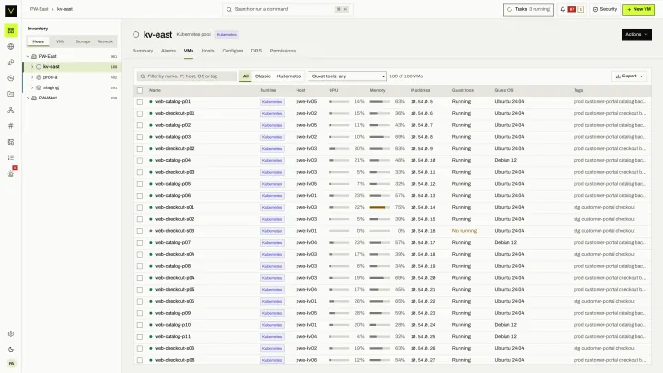Image resolution: width=663 pixels, height=373 pixels.
Task: Click the kv-east pool circle icon in header
Action: coord(135,35)
